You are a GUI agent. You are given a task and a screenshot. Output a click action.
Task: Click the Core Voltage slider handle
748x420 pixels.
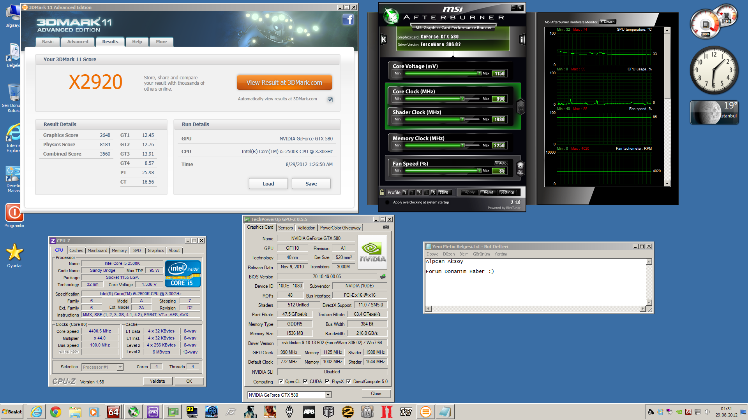[479, 73]
